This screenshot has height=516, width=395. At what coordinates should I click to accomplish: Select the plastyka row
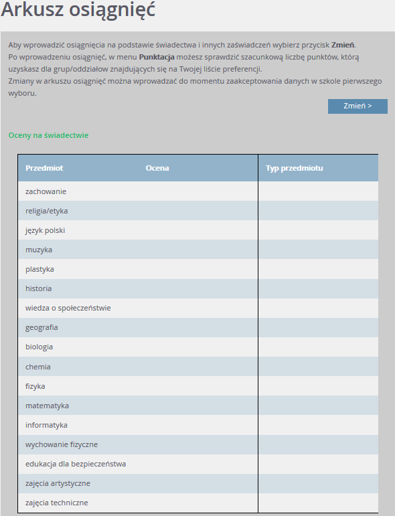tap(198, 269)
